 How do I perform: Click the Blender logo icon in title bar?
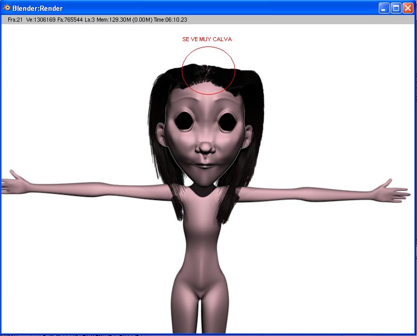coord(6,8)
